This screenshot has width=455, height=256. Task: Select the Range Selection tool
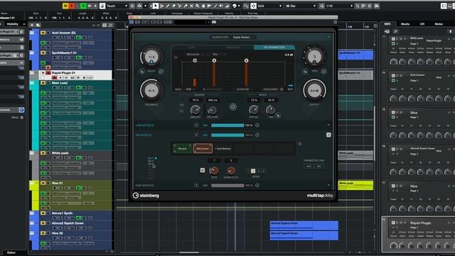pos(161,6)
